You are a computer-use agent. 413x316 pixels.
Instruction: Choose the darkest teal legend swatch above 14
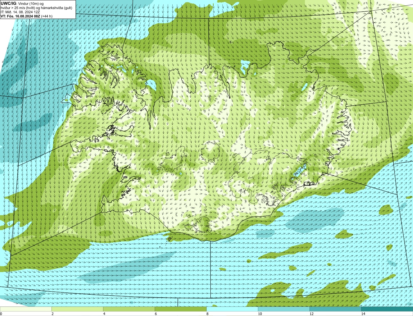387,309
